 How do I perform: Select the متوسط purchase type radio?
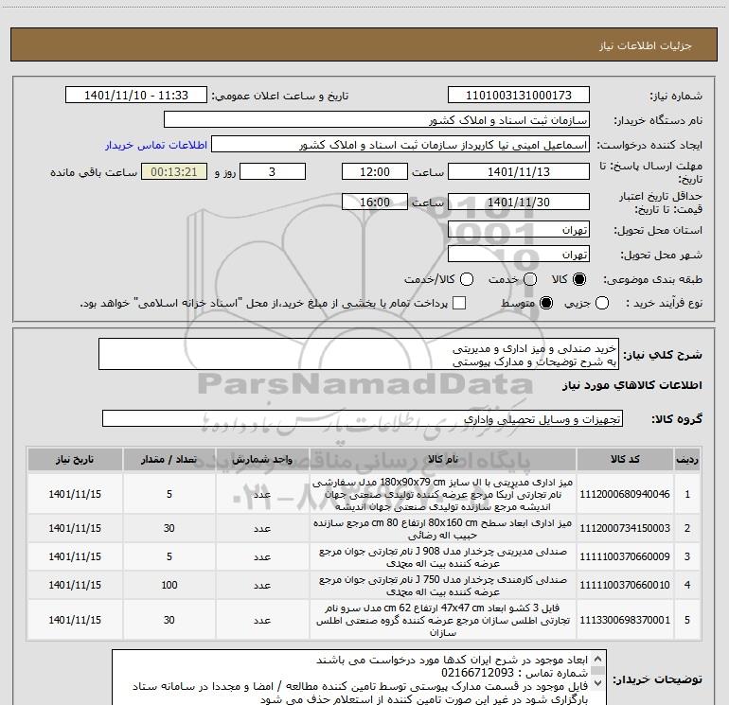546,304
